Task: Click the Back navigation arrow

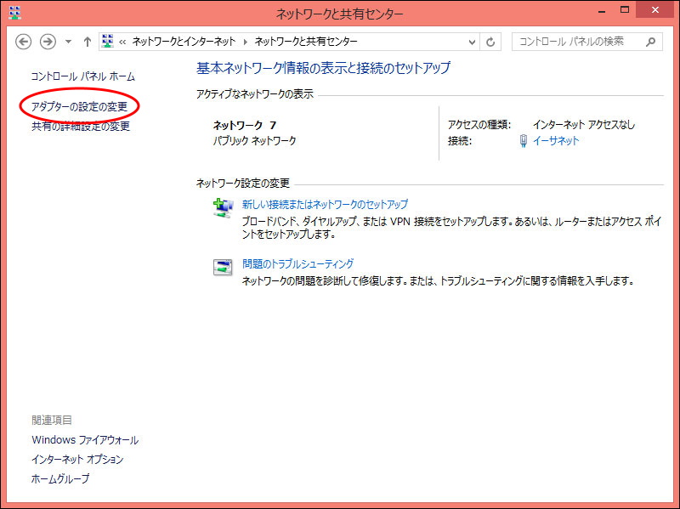Action: pyautogui.click(x=24, y=42)
